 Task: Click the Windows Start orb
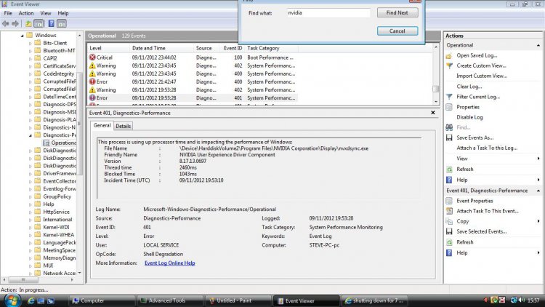click(12, 300)
